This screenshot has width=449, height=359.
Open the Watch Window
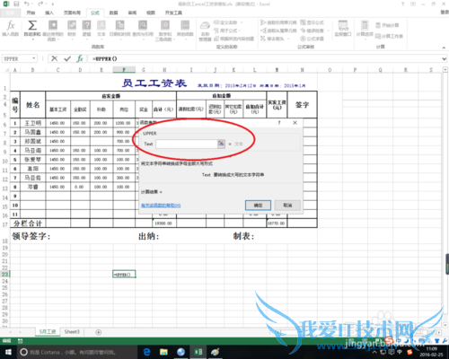[343, 29]
